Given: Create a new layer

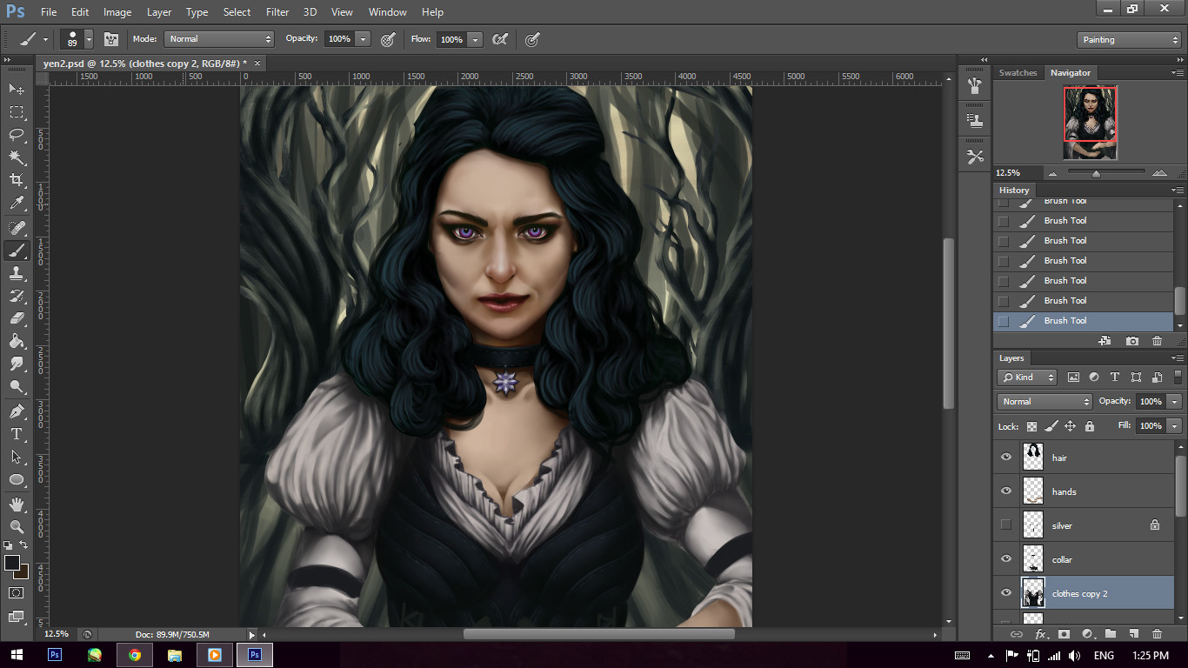Looking at the screenshot, I should (x=1134, y=634).
